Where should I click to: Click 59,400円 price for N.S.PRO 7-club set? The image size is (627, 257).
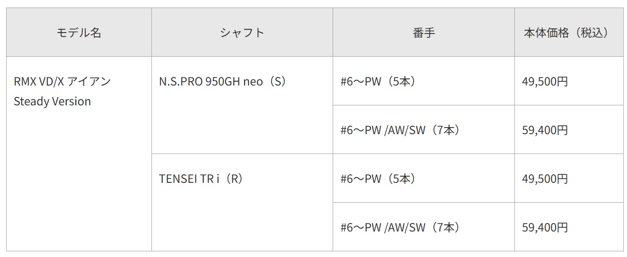pos(545,130)
